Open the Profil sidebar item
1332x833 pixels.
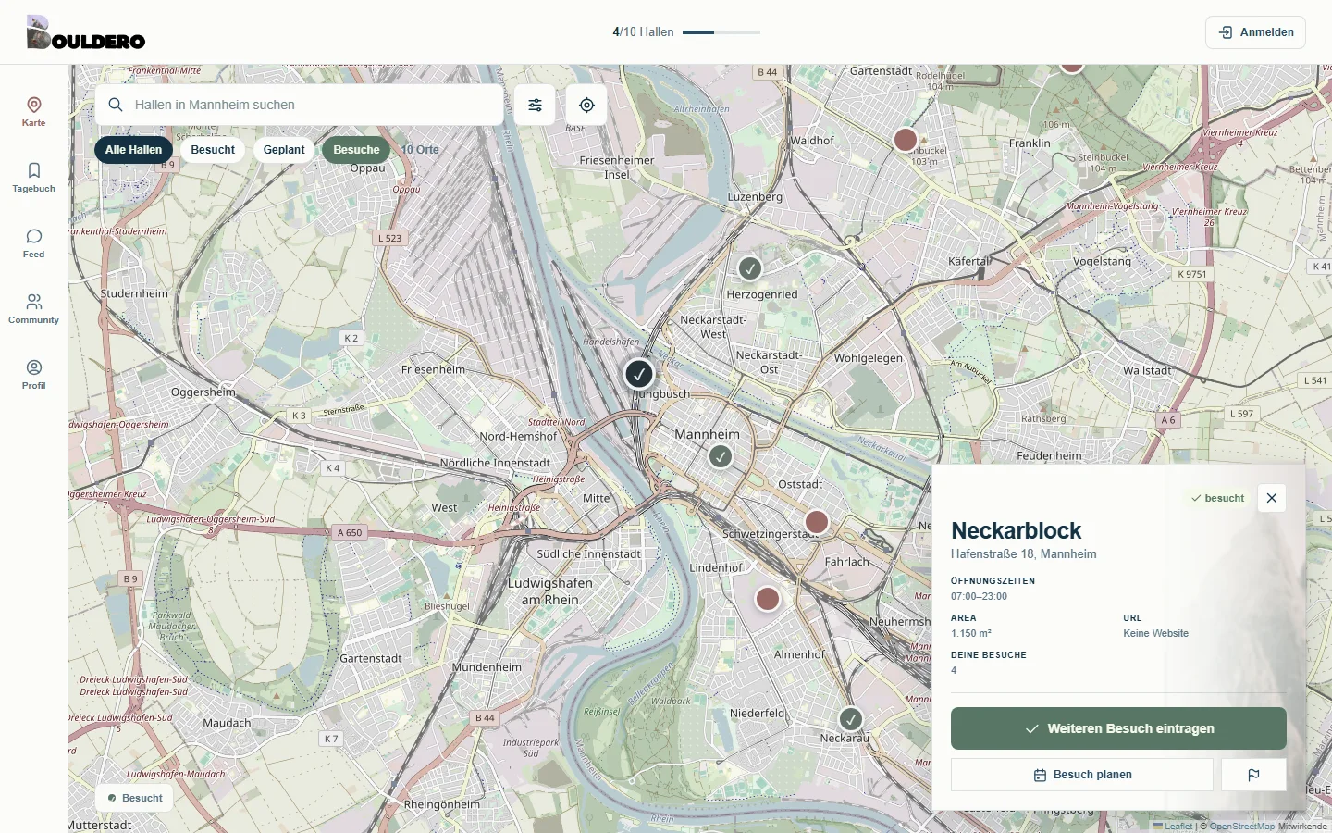[33, 374]
